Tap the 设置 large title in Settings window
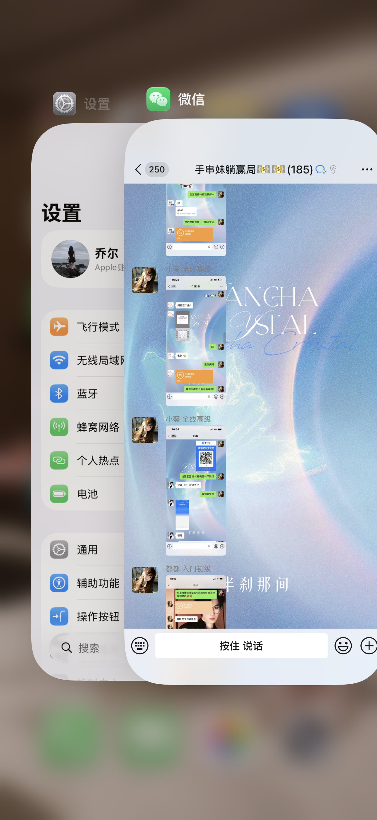The height and width of the screenshot is (820, 377). tap(61, 213)
